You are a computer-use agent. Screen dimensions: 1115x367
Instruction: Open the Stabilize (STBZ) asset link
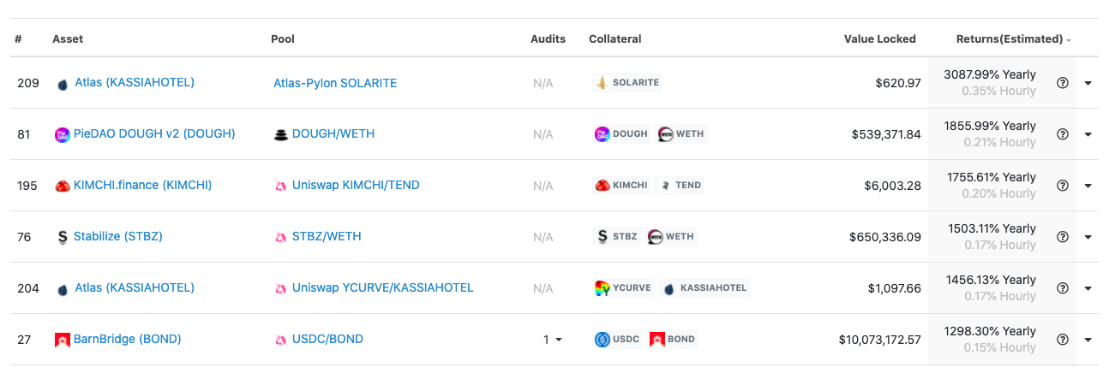[117, 237]
